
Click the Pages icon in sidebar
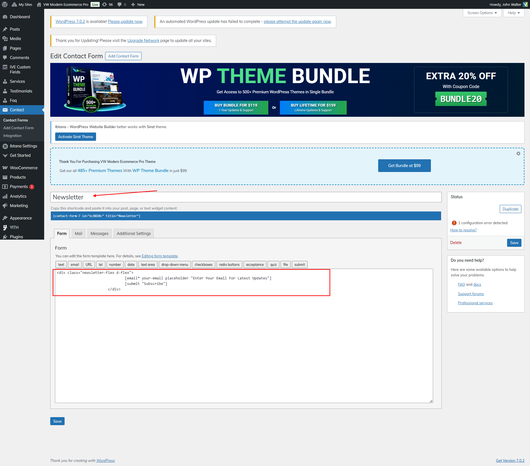pos(5,48)
